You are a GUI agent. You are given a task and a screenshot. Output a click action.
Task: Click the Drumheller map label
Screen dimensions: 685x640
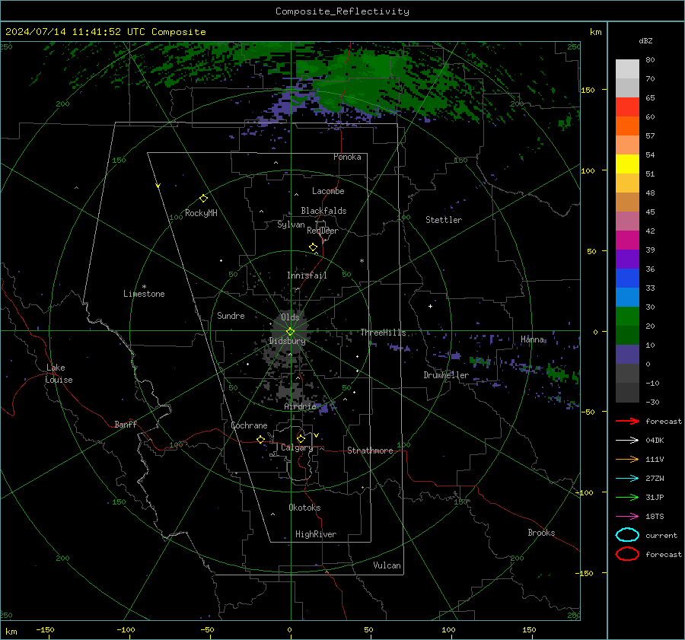click(446, 375)
